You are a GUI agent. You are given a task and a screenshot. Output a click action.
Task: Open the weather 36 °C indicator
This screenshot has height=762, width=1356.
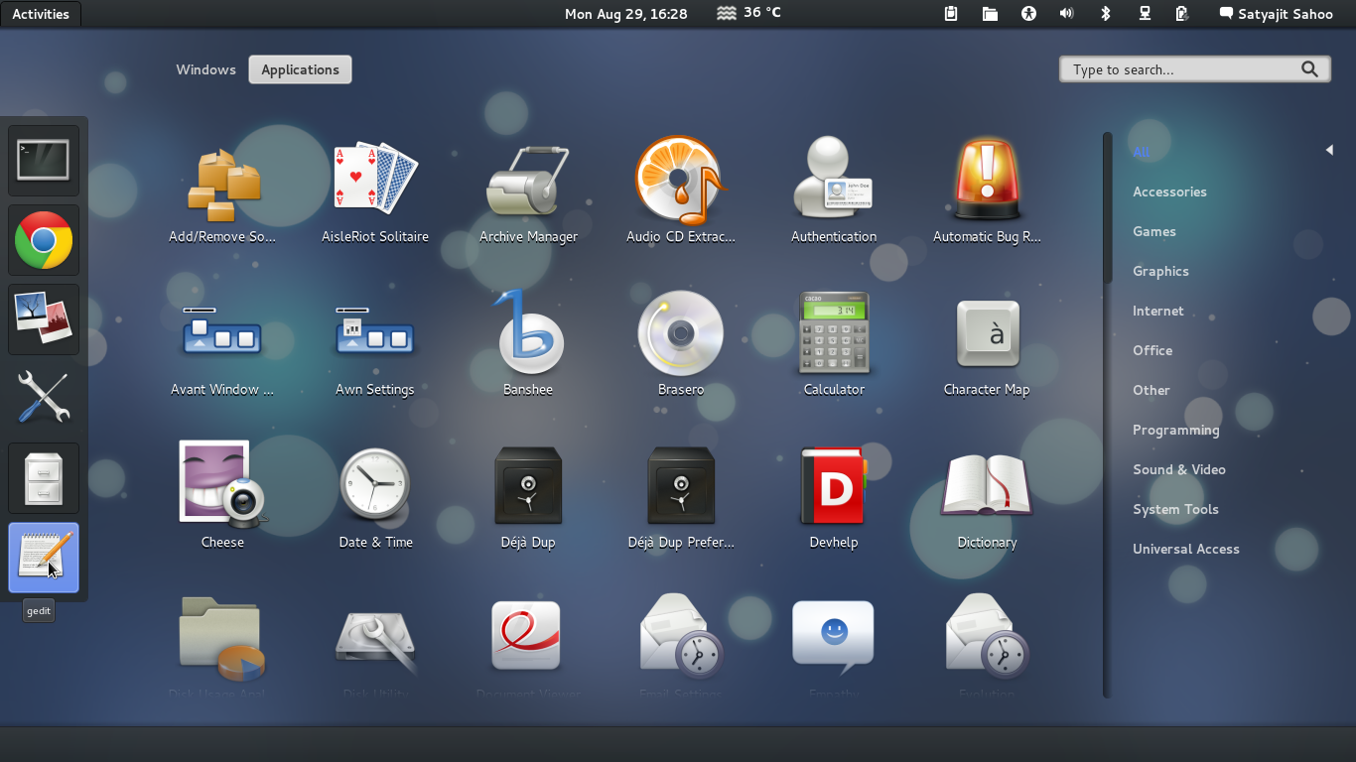click(x=748, y=13)
